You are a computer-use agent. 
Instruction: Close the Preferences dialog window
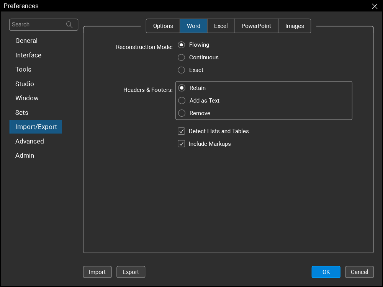[x=375, y=6]
